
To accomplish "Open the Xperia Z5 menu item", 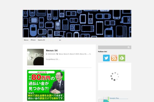I will coord(41,40).
